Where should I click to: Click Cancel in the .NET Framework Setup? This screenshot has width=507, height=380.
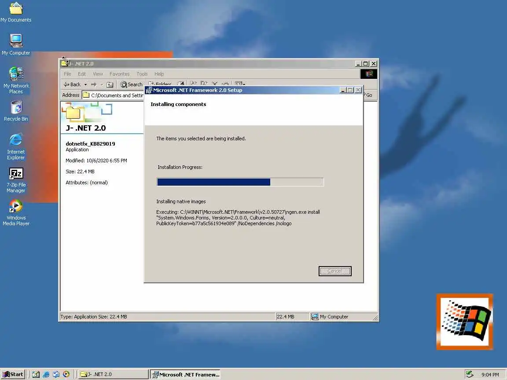334,271
